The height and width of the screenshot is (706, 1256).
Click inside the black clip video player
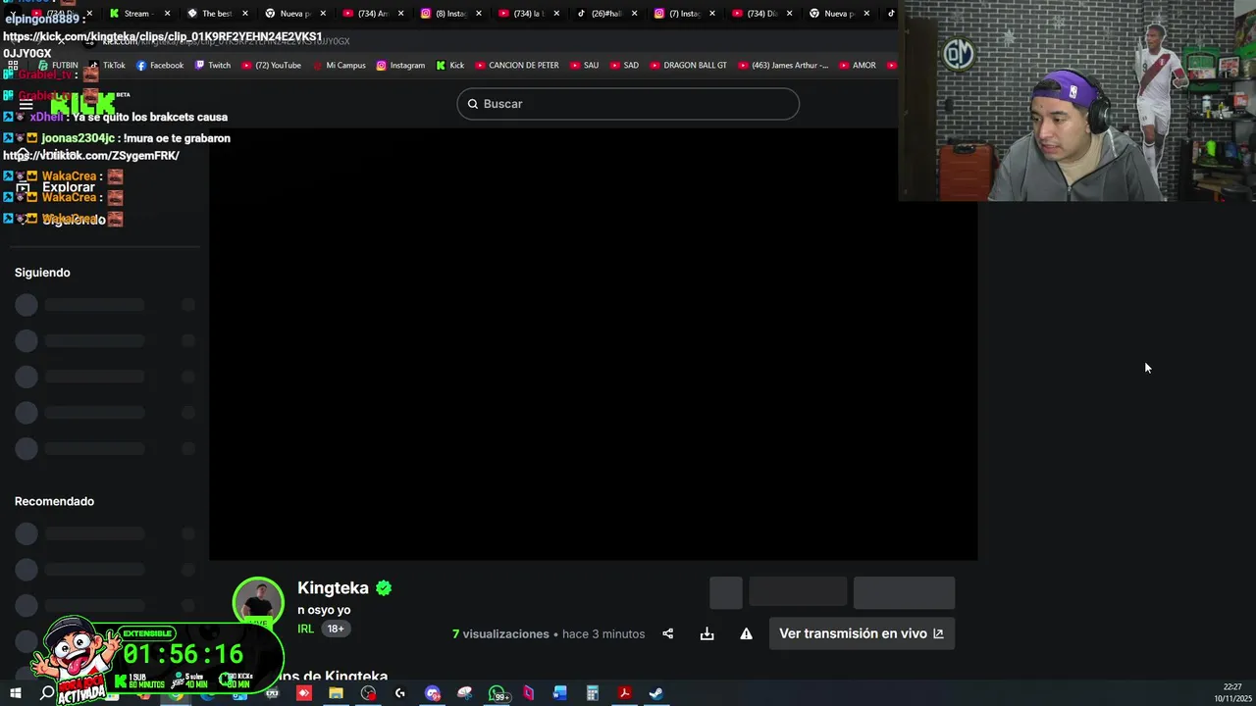(593, 343)
